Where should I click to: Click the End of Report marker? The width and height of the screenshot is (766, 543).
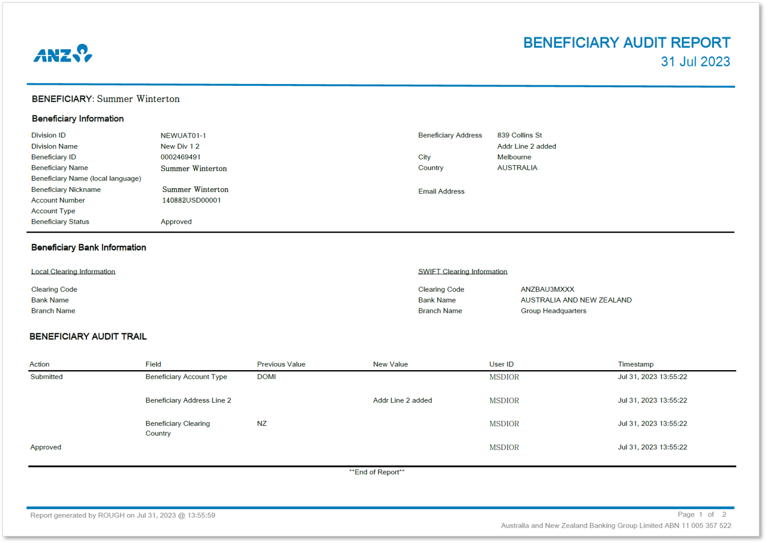tap(378, 472)
